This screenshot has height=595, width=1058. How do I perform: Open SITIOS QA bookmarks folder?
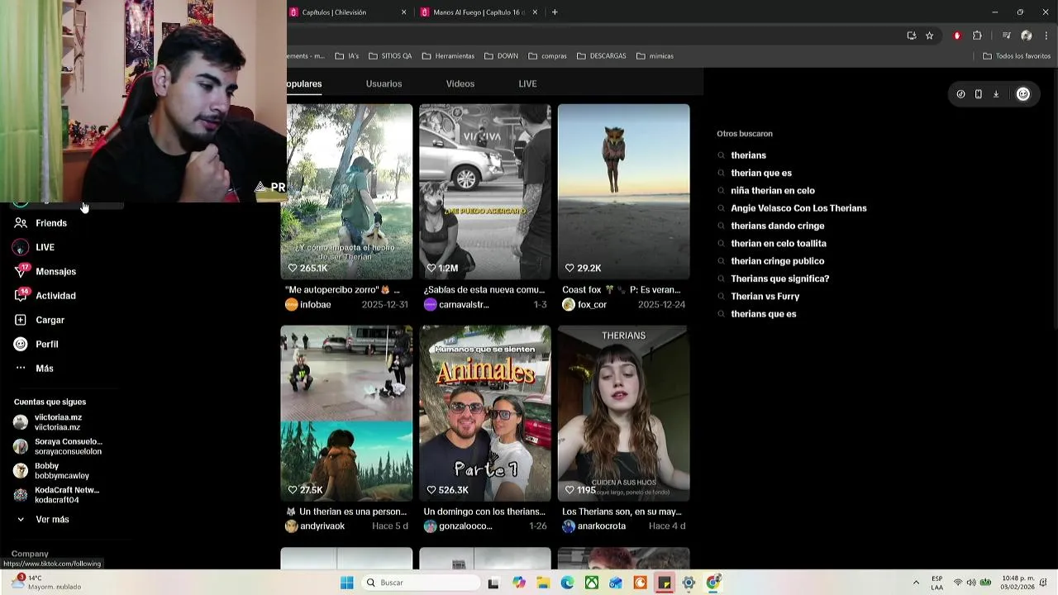[x=390, y=56]
